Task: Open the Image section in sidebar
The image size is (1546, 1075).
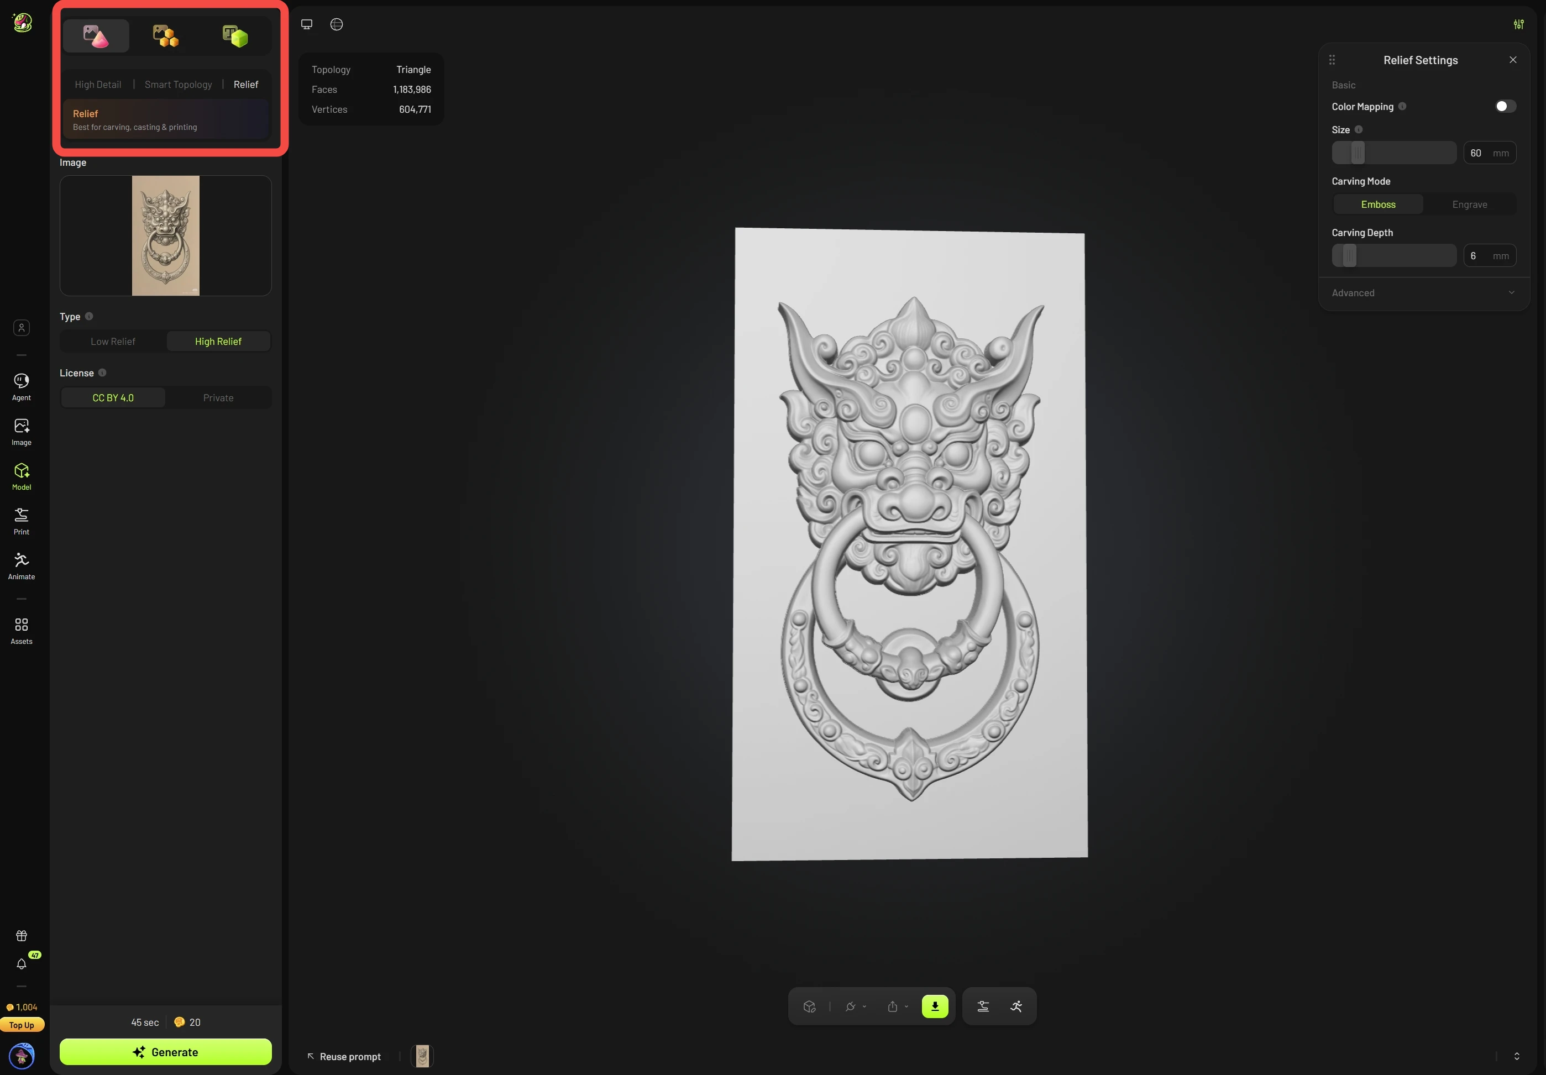Action: click(x=22, y=432)
